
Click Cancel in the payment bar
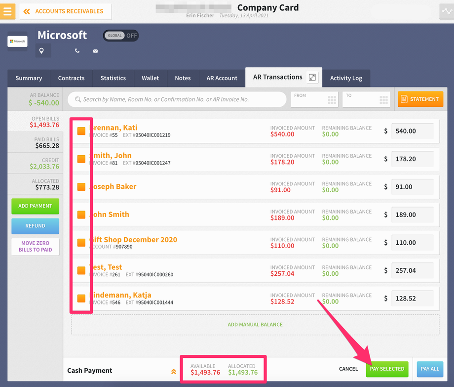(348, 369)
